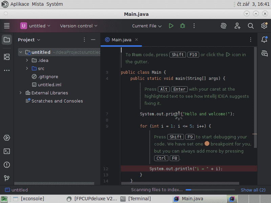Start debugging with the bug icon
This screenshot has width=271, height=203.
point(183,26)
